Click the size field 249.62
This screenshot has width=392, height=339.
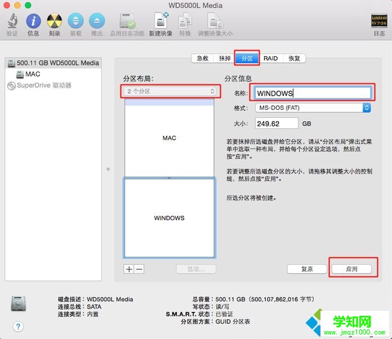[x=277, y=123]
